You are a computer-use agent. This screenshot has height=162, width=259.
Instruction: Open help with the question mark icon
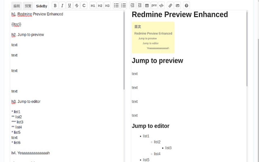click(186, 5)
